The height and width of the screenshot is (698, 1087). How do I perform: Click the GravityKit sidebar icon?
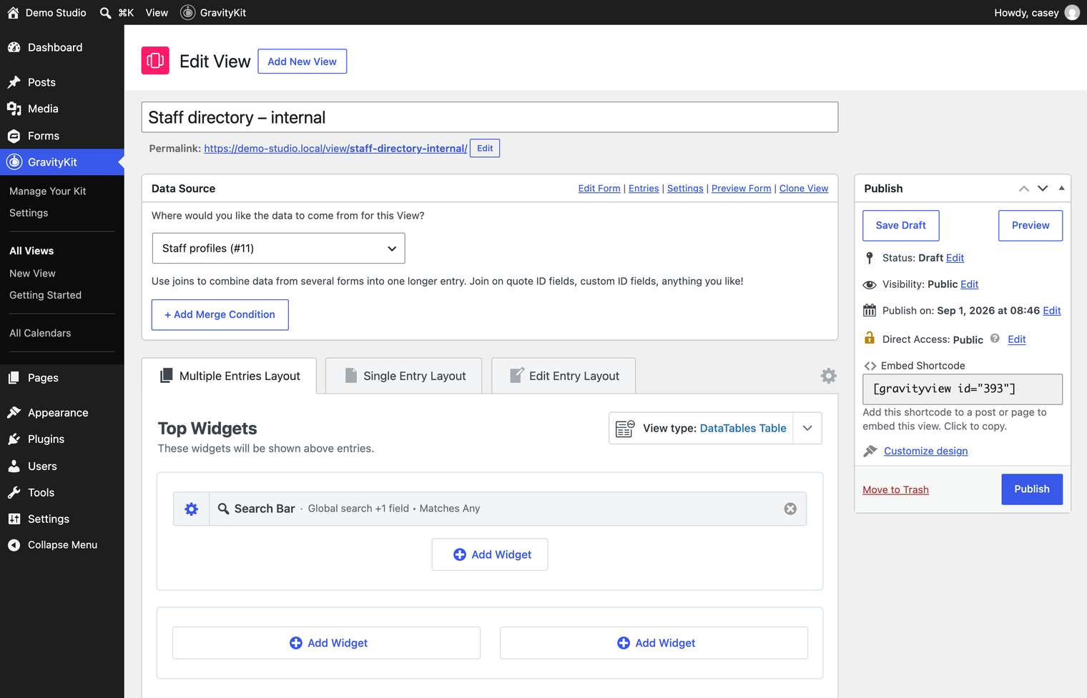(x=14, y=162)
